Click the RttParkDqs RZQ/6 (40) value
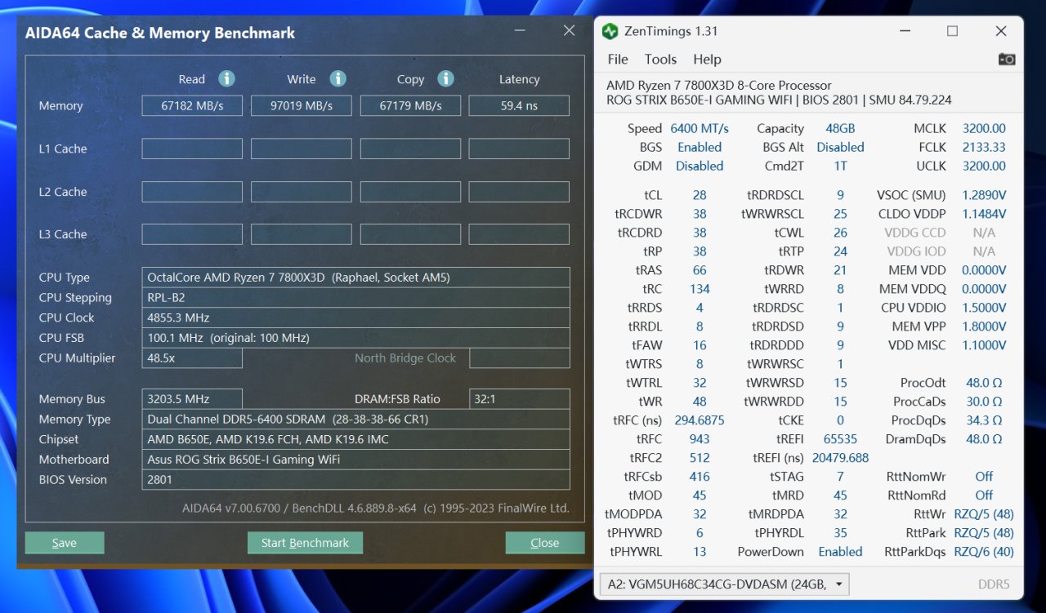Image resolution: width=1046 pixels, height=613 pixels. coord(984,552)
